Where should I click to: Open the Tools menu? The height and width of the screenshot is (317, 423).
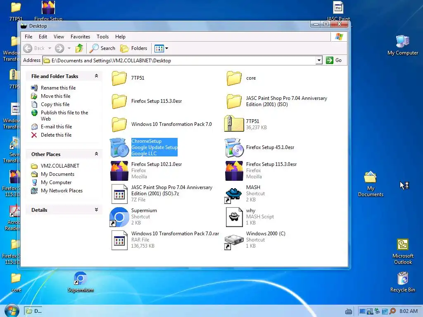click(x=102, y=37)
